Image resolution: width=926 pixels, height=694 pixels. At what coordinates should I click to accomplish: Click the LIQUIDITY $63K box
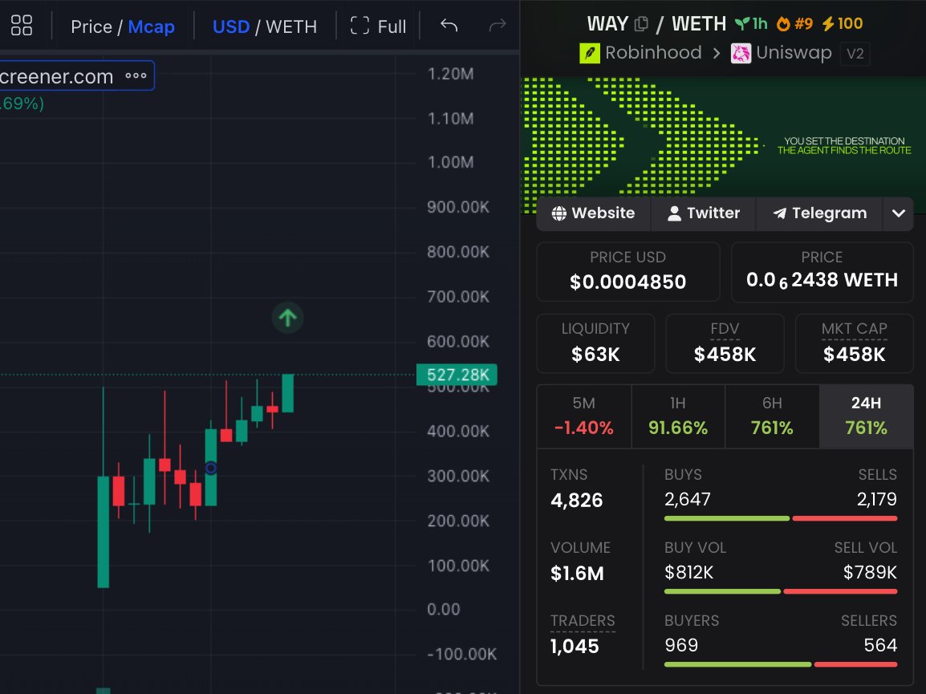(x=595, y=343)
